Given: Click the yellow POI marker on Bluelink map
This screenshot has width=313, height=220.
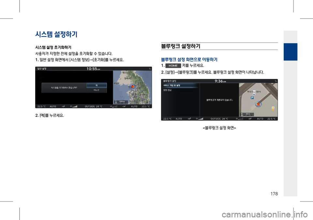Looking at the screenshot, I should coord(273,109).
